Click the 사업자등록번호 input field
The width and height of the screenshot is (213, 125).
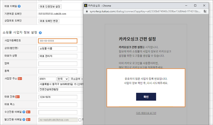tap(58, 41)
